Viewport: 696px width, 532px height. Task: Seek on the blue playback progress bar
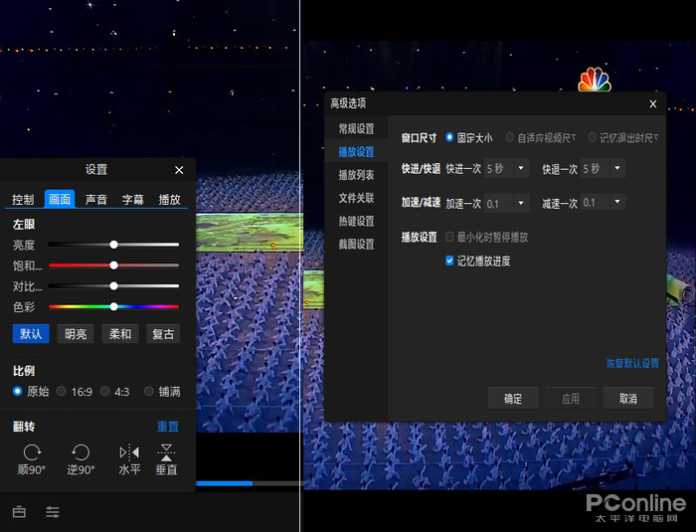pyautogui.click(x=248, y=483)
